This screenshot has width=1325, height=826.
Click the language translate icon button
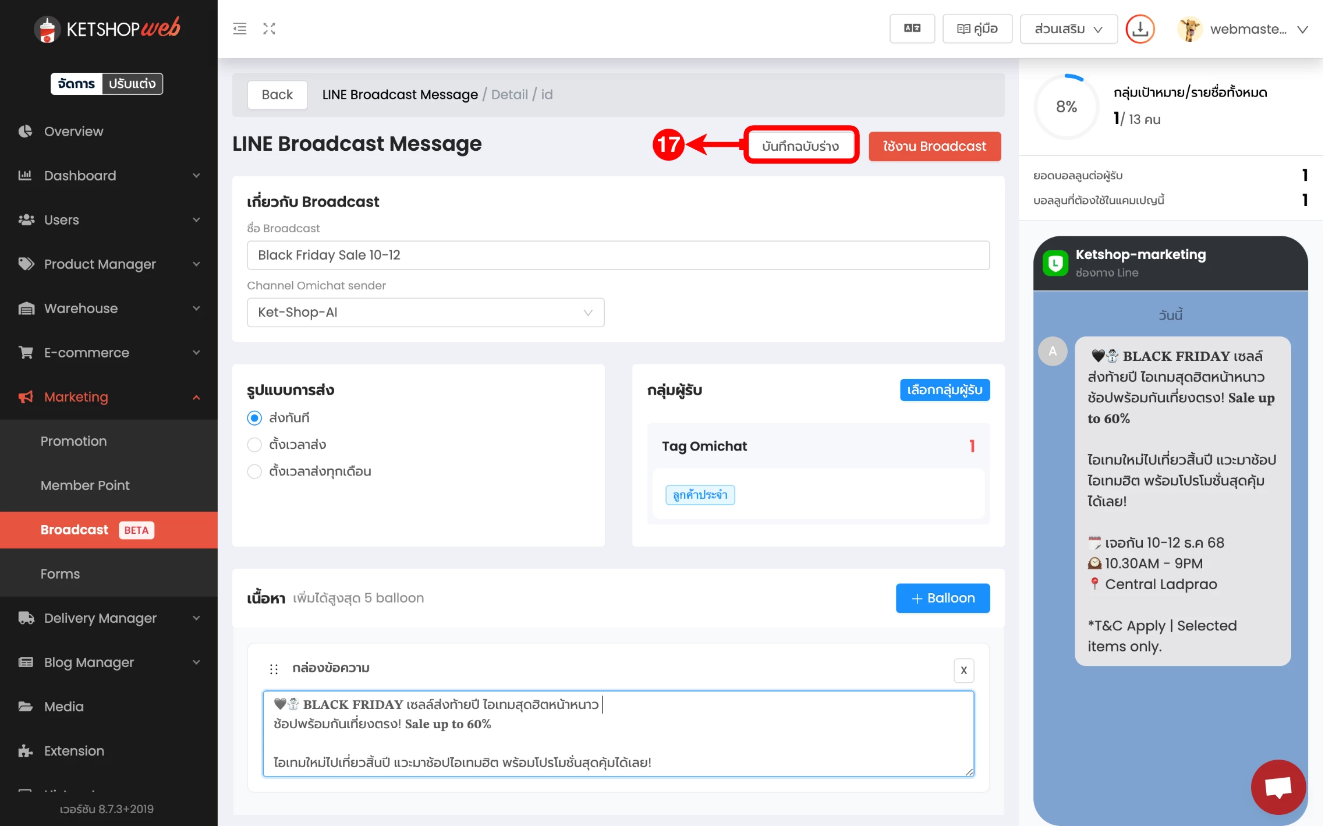click(x=912, y=29)
